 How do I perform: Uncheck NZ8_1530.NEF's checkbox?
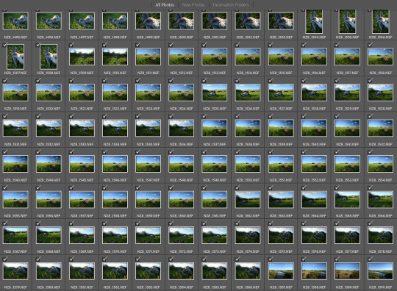(370, 81)
